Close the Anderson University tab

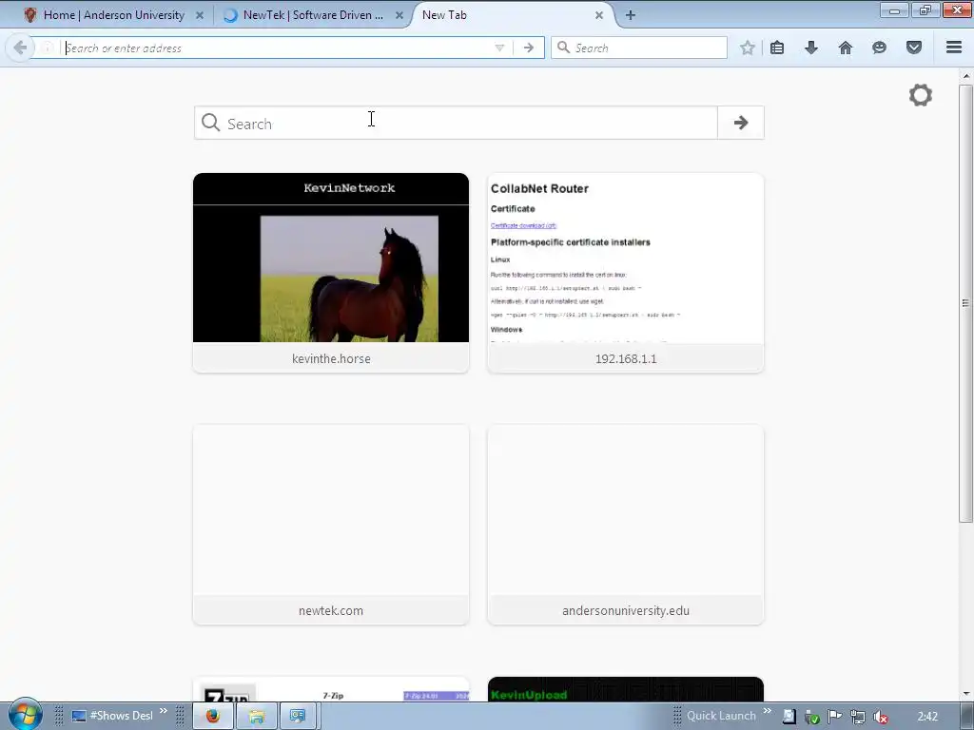(x=200, y=15)
